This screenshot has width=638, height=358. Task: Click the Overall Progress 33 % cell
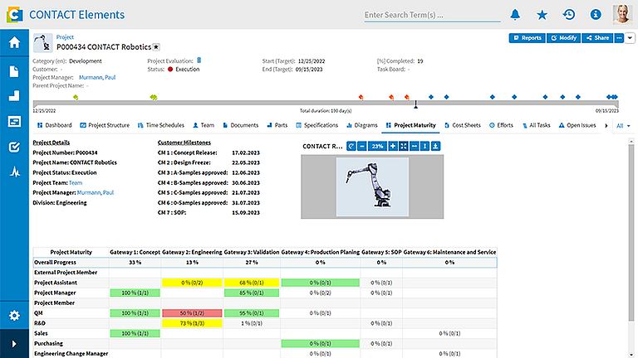pos(135,262)
